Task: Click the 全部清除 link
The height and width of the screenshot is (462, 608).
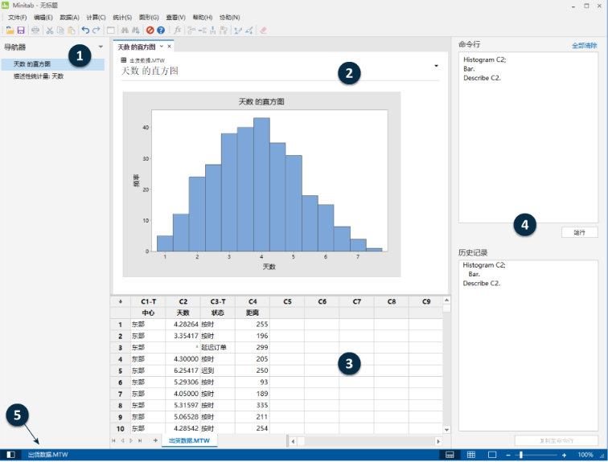Action: point(584,46)
